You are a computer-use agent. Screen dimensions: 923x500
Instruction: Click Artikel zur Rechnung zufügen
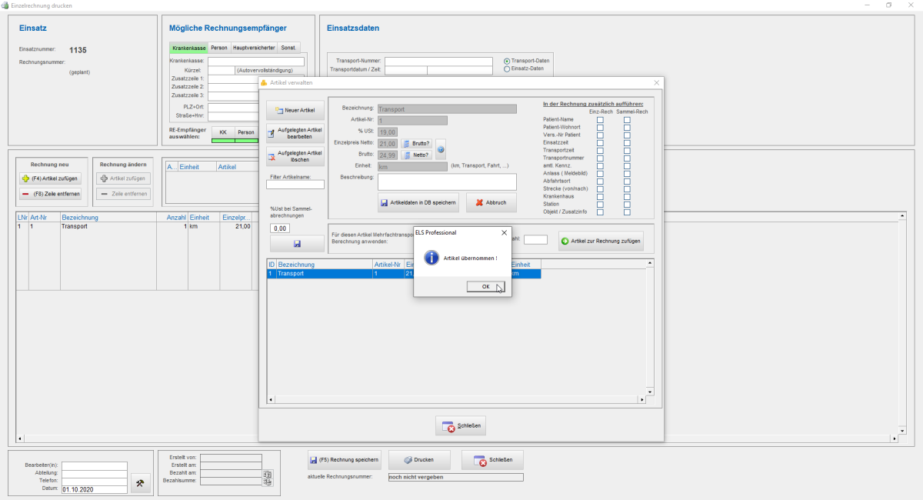pyautogui.click(x=601, y=241)
